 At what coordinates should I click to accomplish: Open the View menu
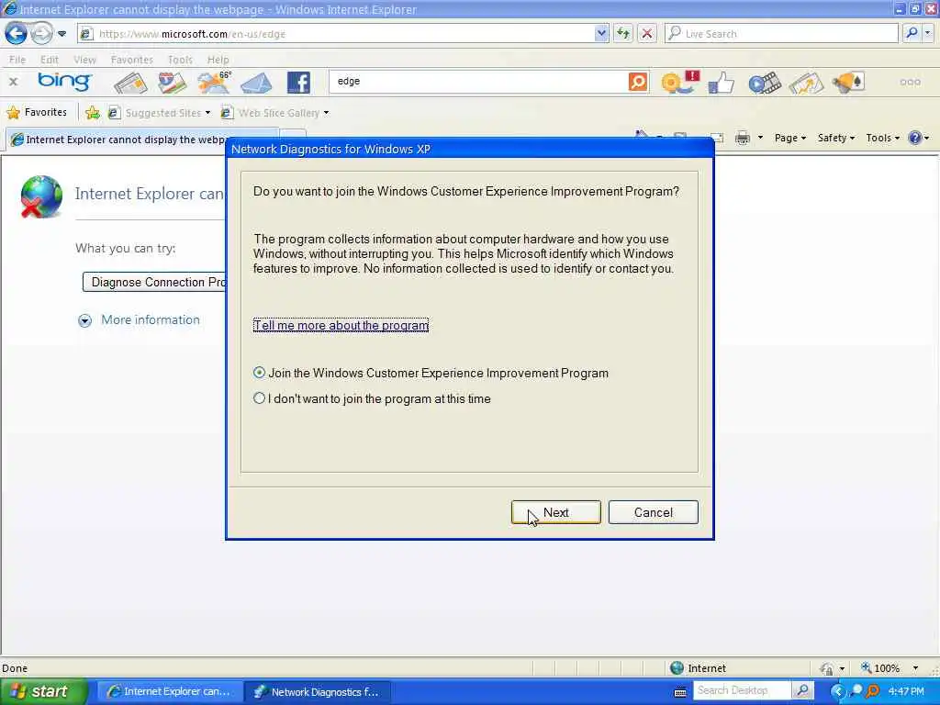tap(84, 60)
